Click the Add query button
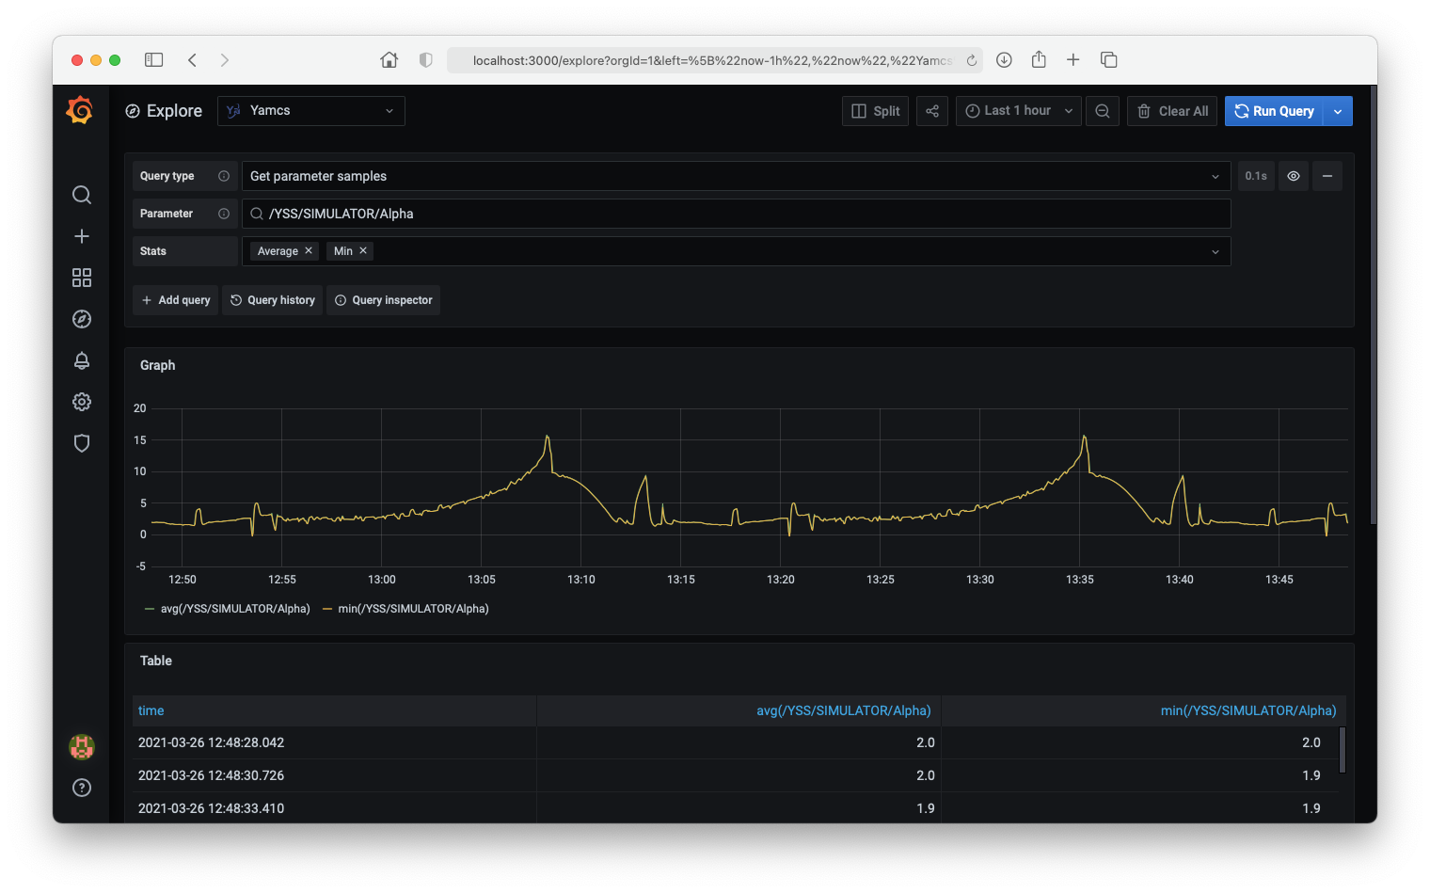The height and width of the screenshot is (893, 1430). pos(176,300)
